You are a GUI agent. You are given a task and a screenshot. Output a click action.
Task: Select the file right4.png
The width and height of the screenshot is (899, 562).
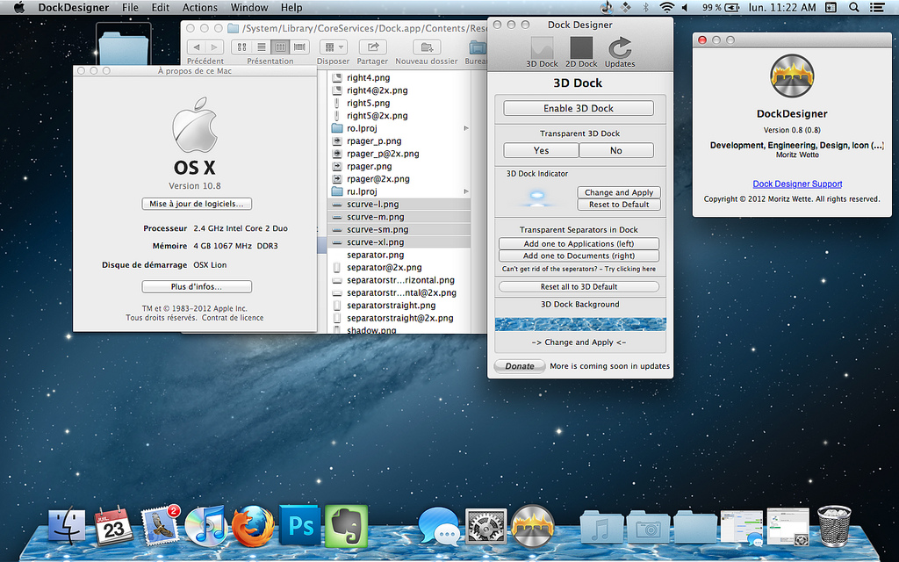tap(368, 78)
